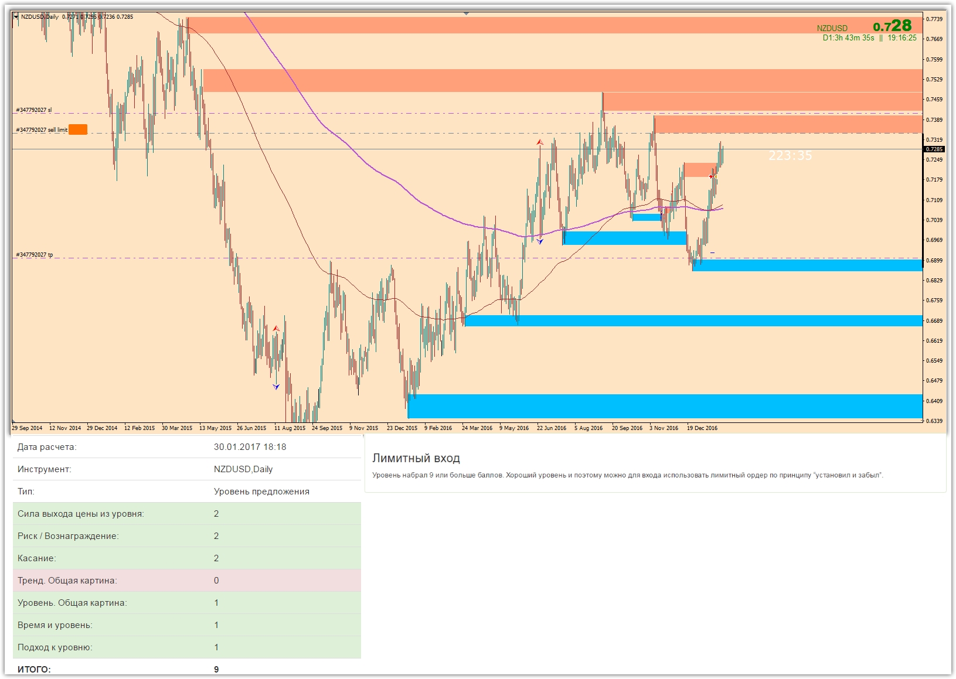Select the small orange zone near latest candles

point(700,170)
